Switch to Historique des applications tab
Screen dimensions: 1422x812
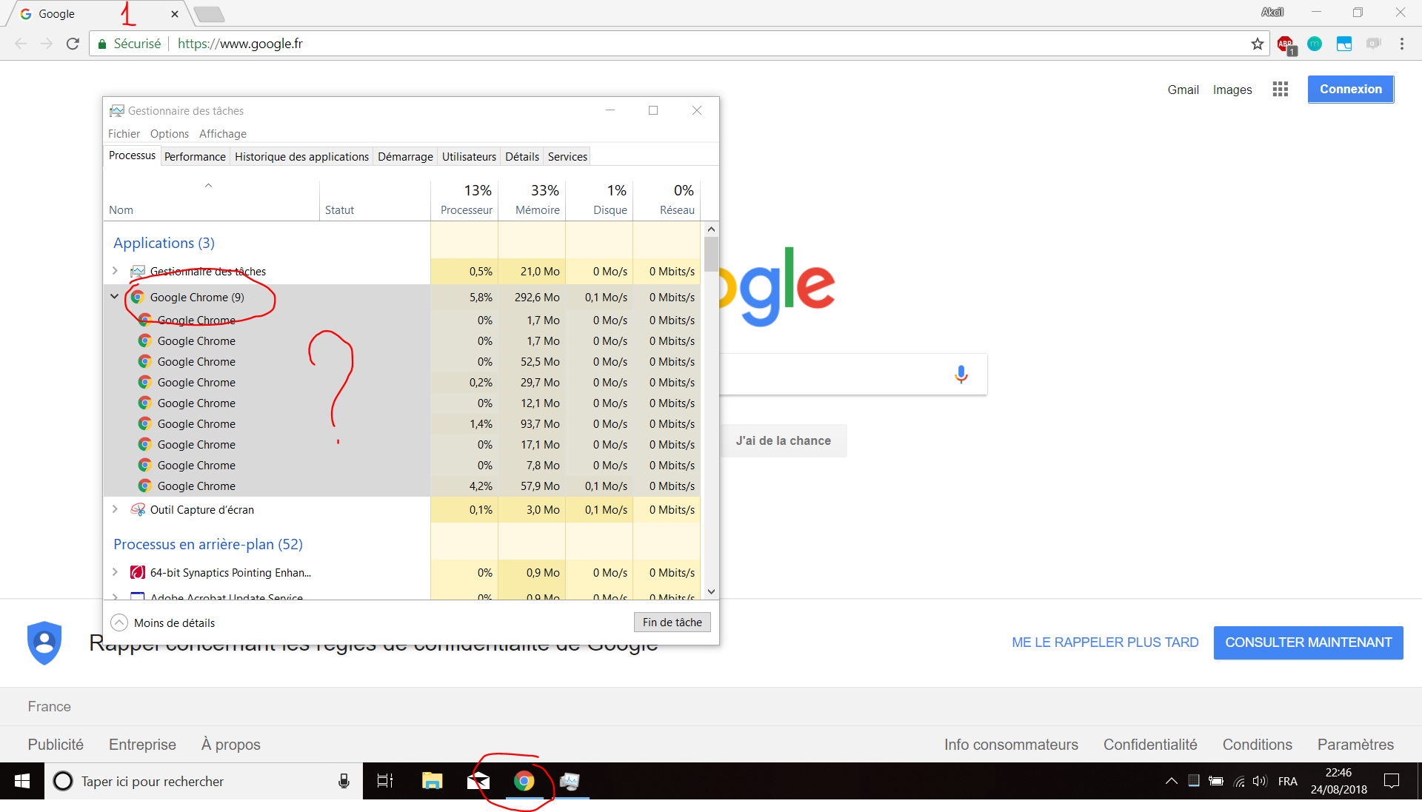pyautogui.click(x=301, y=157)
